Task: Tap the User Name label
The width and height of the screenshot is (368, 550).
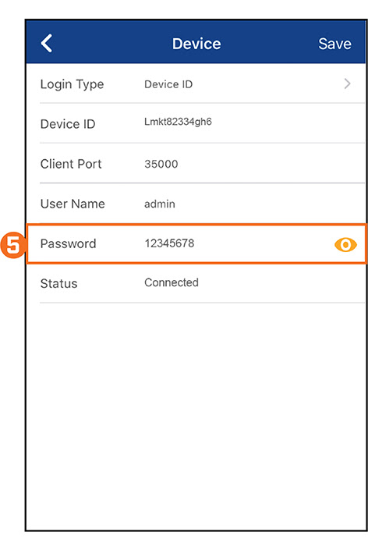Action: point(73,204)
